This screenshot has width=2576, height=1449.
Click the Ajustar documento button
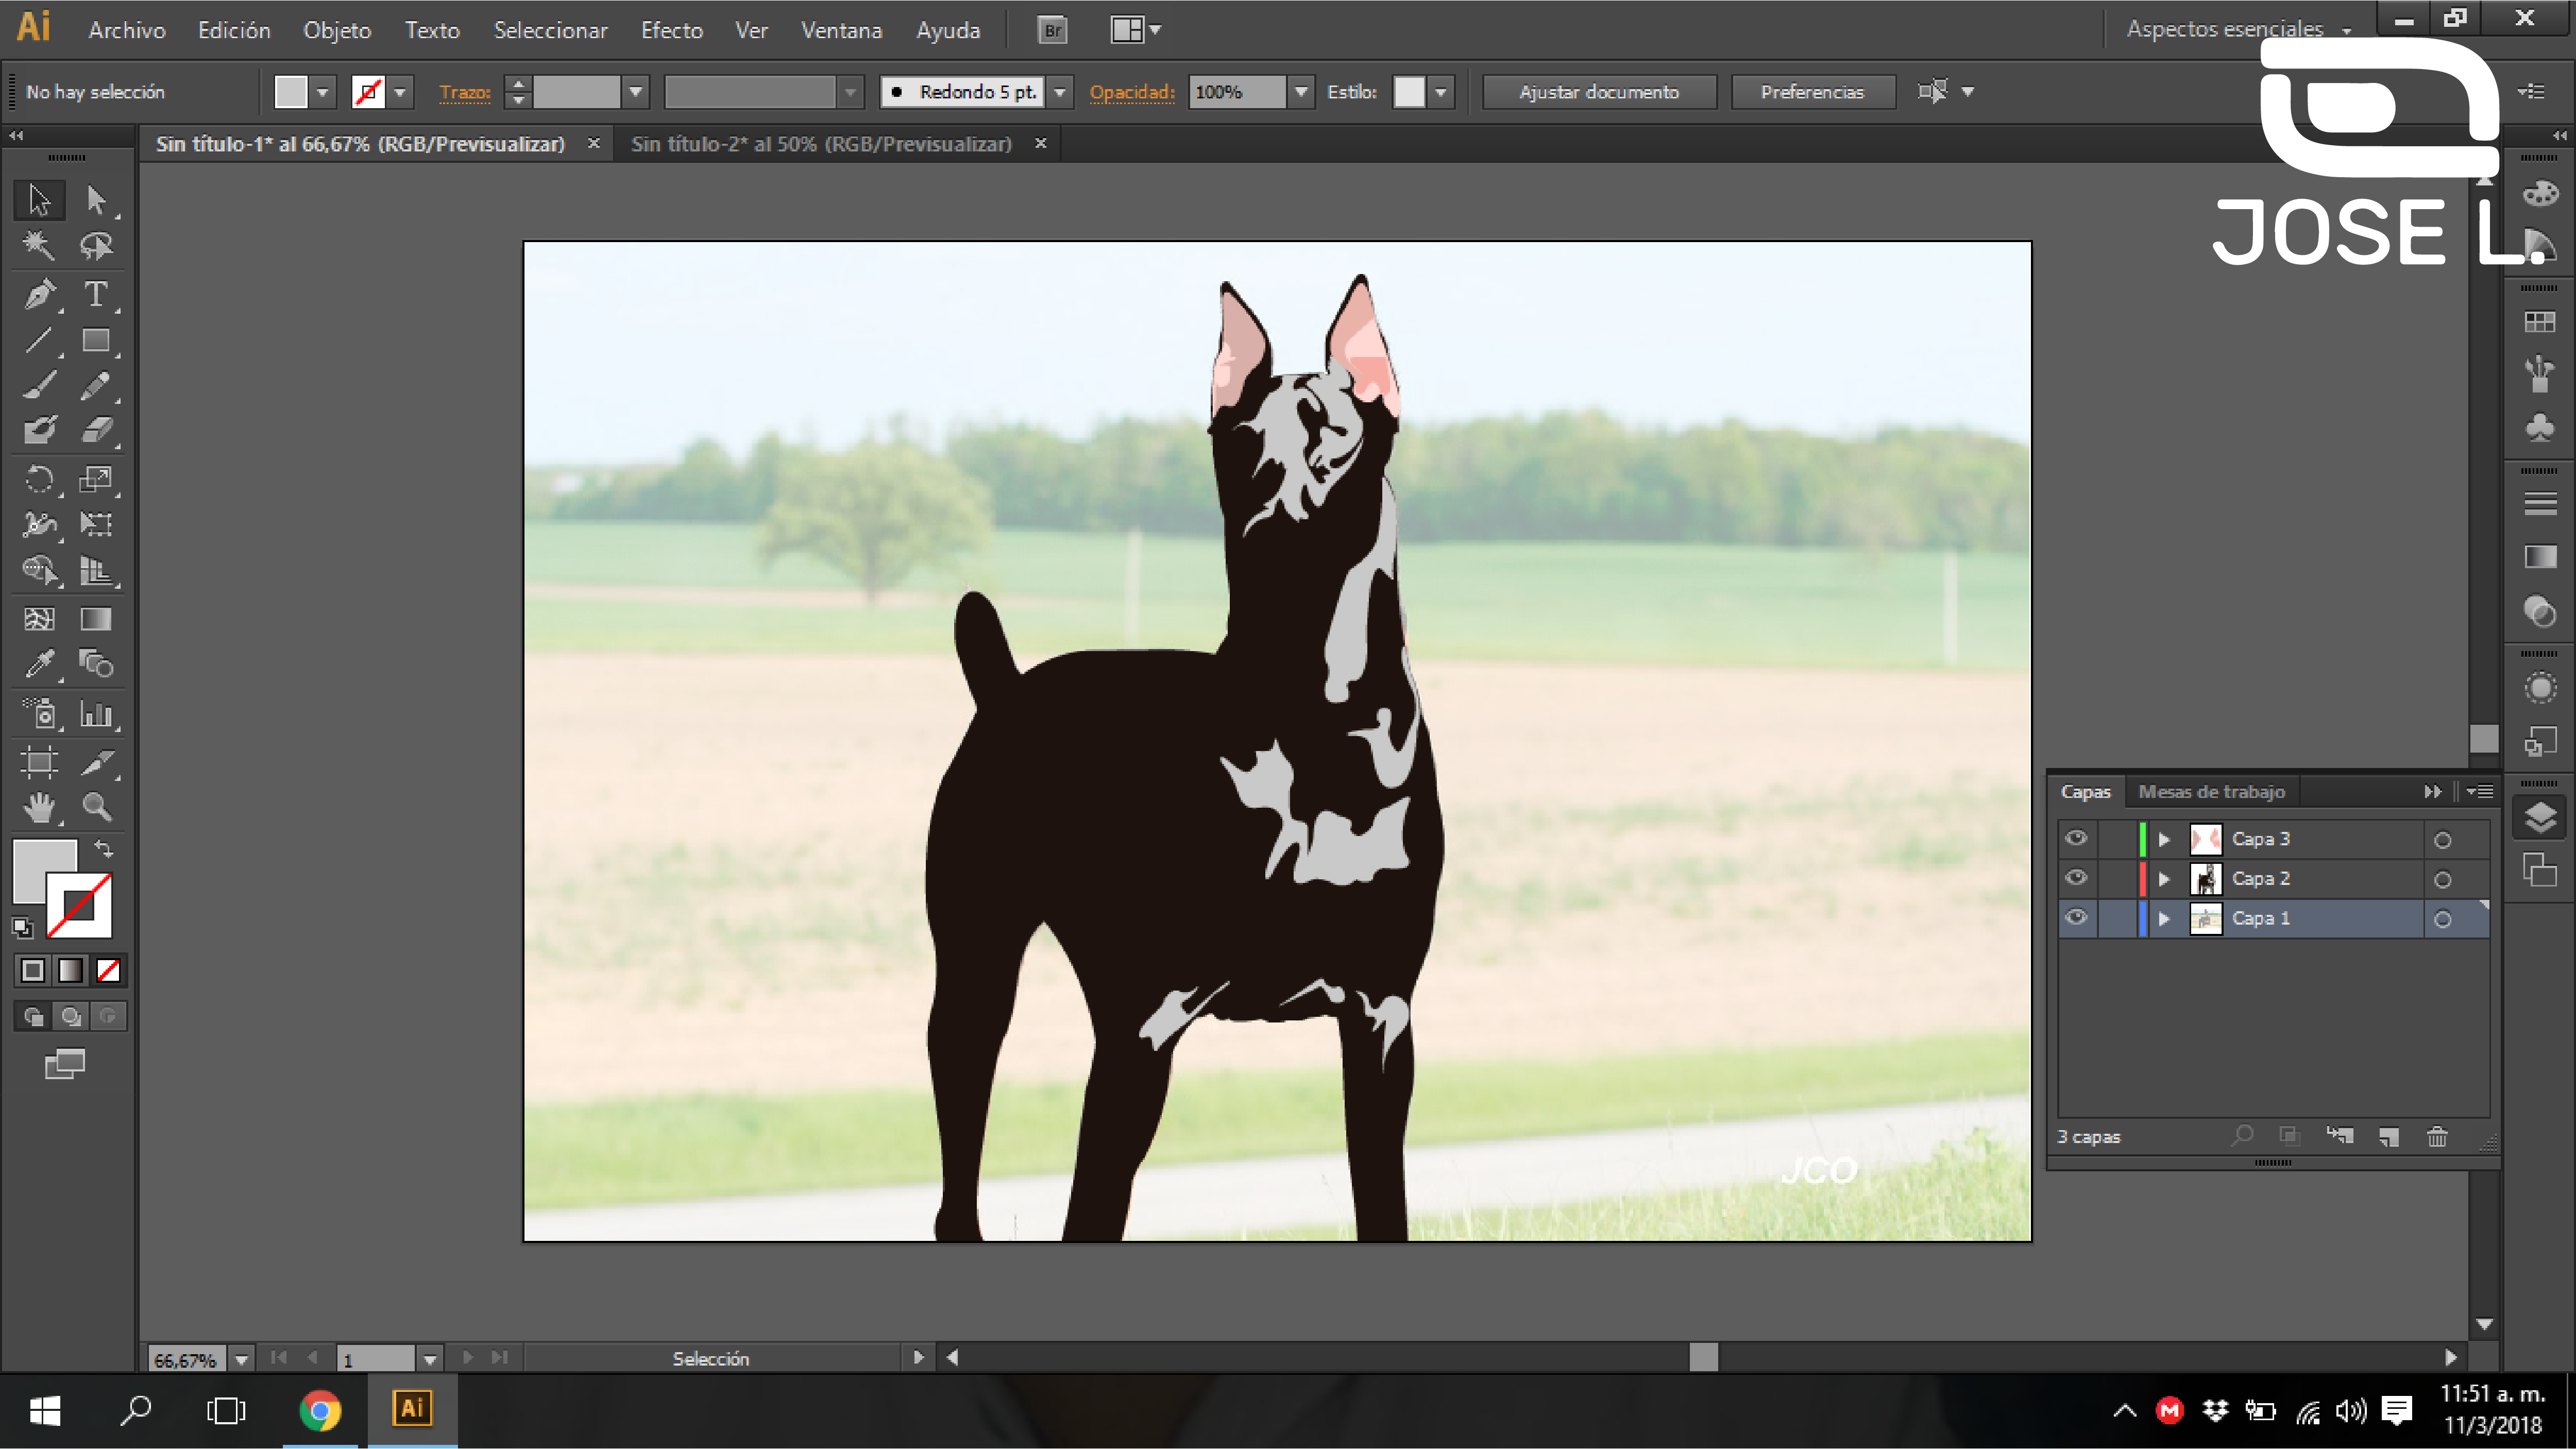click(1598, 92)
